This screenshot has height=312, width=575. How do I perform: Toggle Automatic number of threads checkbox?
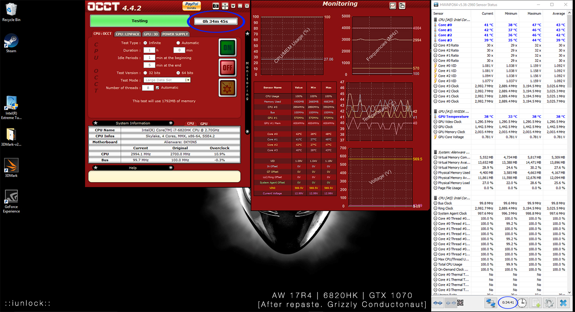(157, 87)
